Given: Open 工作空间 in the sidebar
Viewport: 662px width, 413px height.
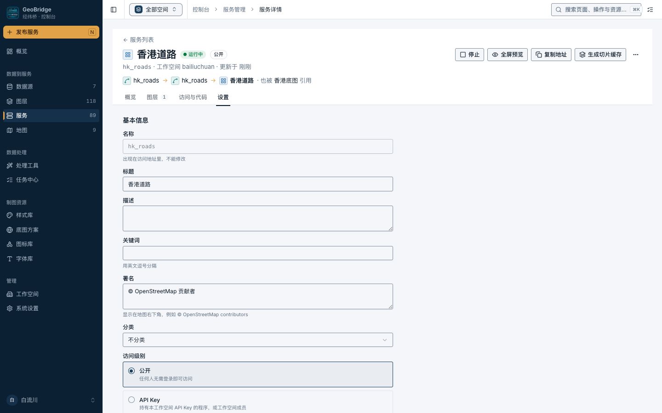Looking at the screenshot, I should (x=51, y=294).
